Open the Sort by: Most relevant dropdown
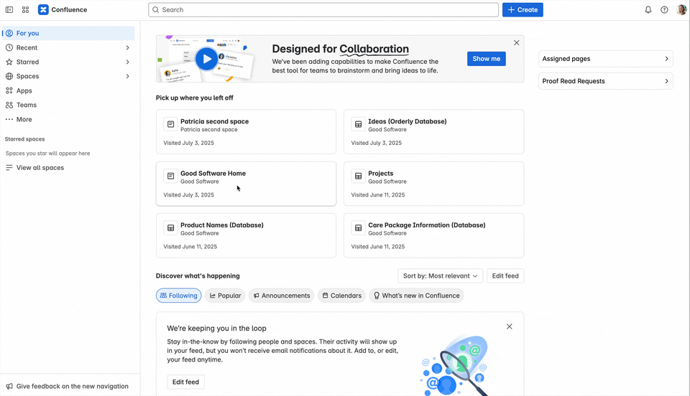690x396 pixels. pyautogui.click(x=440, y=275)
